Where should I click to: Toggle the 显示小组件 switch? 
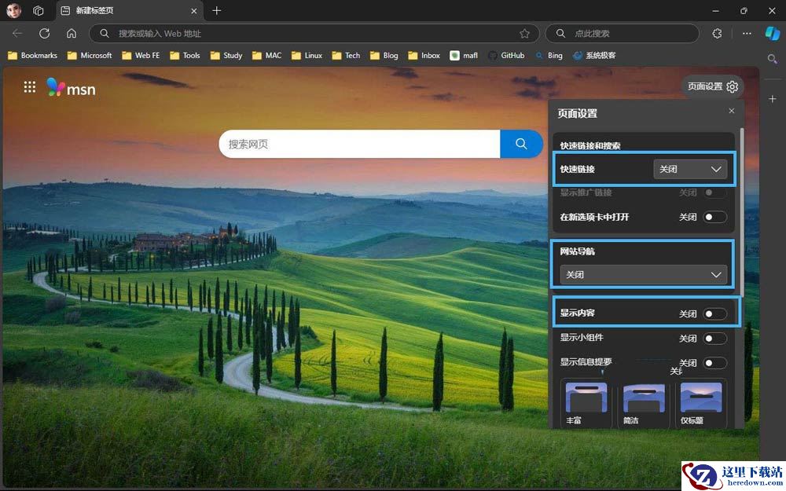pyautogui.click(x=714, y=338)
